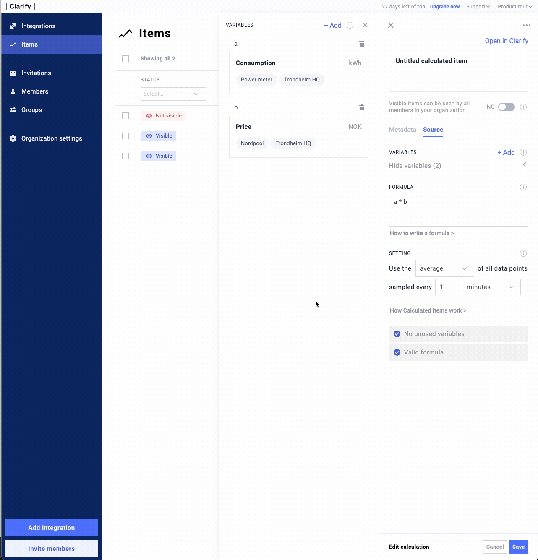Open Organization settings gear item
Screen dimensions: 538x560
pyautogui.click(x=52, y=138)
